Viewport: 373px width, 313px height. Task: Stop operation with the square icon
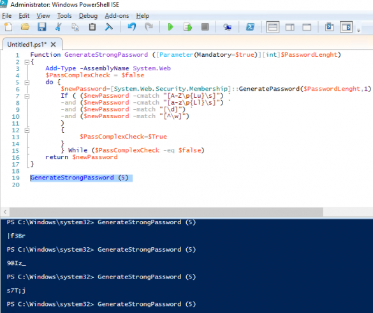pyautogui.click(x=205, y=27)
